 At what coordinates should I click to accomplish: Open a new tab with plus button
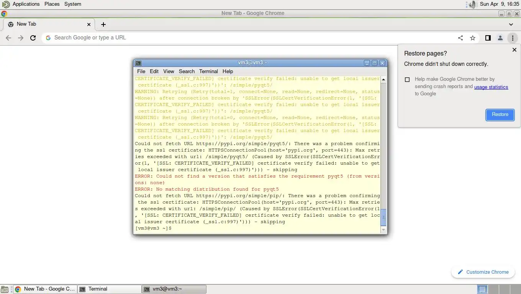point(103,24)
